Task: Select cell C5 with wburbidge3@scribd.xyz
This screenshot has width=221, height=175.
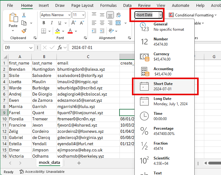Action: click(x=88, y=88)
